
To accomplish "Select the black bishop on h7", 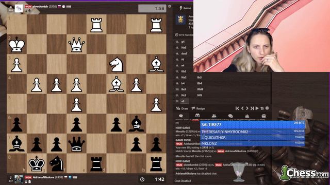I will pyautogui.click(x=16, y=144).
